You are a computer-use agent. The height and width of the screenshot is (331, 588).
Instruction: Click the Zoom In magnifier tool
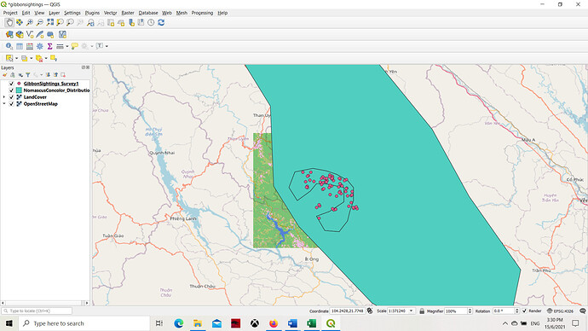[x=30, y=22]
